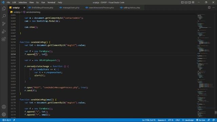The width and height of the screenshot is (217, 122).
Task: Start the server with Go Live
Action: pos(200,120)
